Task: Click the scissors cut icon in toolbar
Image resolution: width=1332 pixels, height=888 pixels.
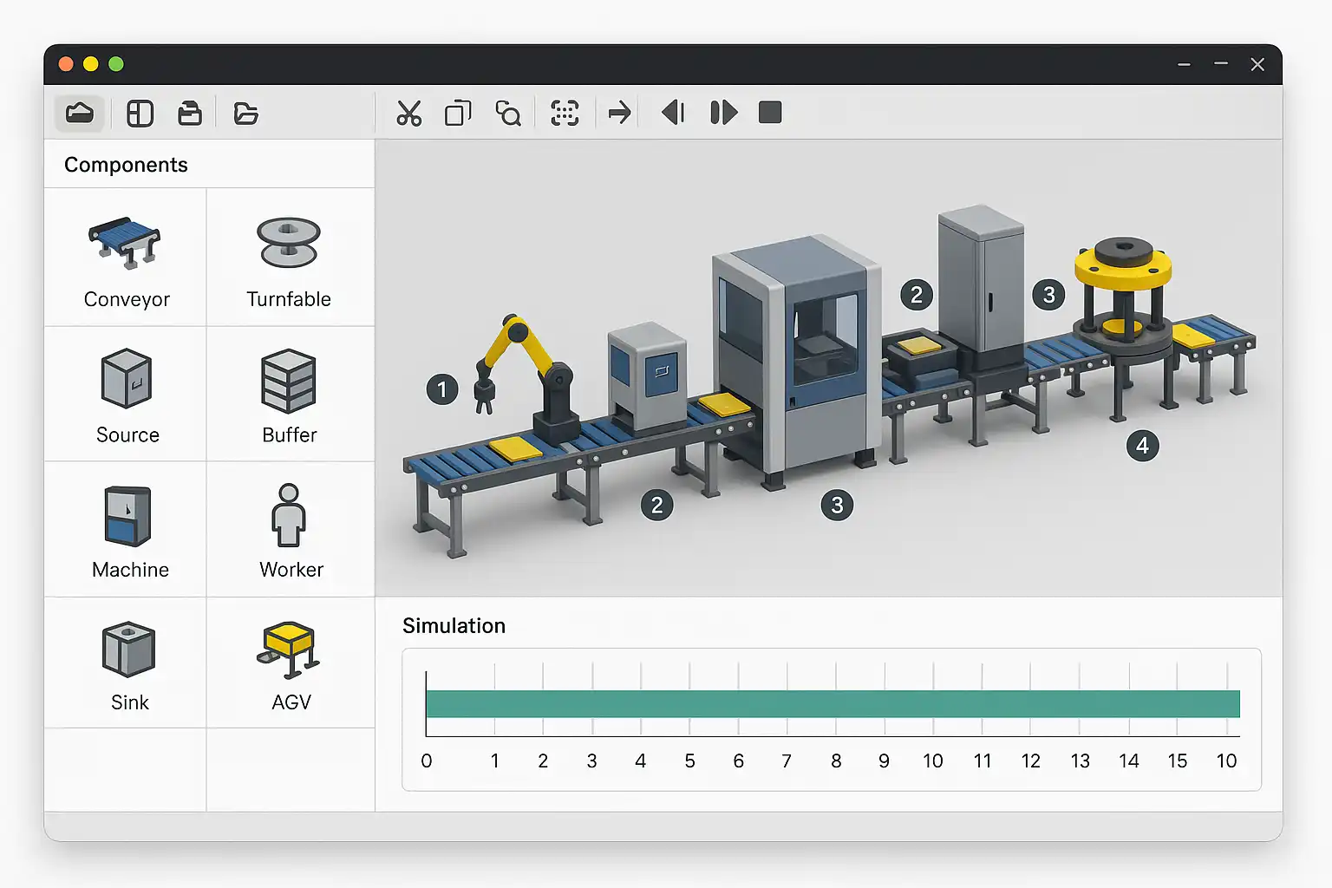Action: coord(408,114)
